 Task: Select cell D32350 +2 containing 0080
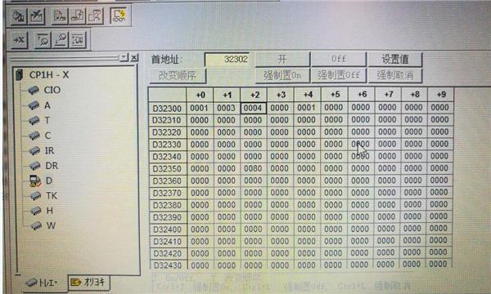pyautogui.click(x=253, y=168)
